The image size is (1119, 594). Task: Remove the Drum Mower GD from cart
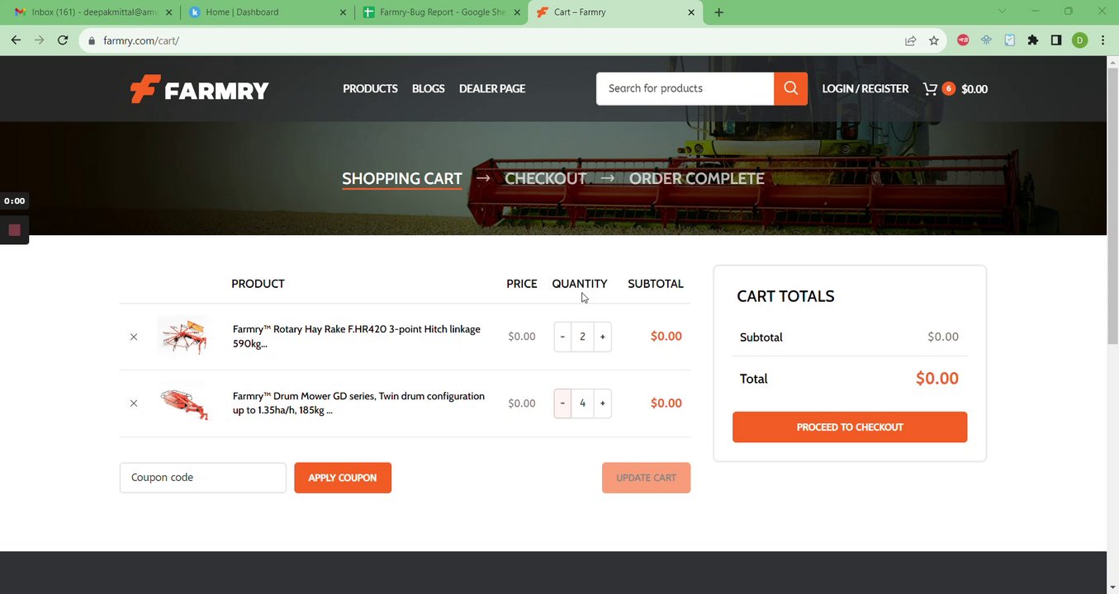[134, 403]
